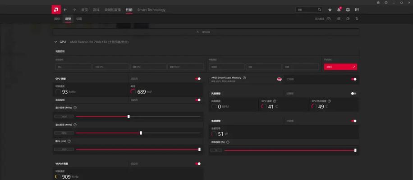Open help for 电压 (mV)
The image size is (413, 180).
(69, 141)
